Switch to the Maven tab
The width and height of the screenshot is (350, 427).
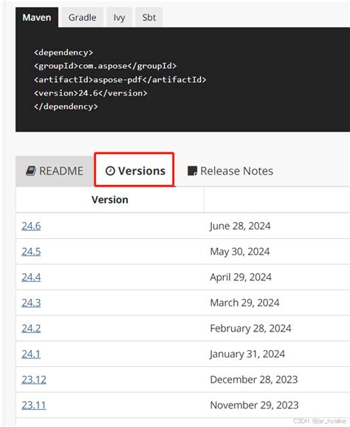coord(37,18)
